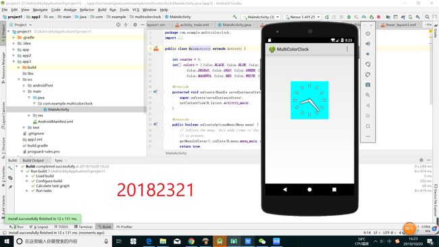Open the Build menu
The image size is (439, 247).
[x=102, y=9]
